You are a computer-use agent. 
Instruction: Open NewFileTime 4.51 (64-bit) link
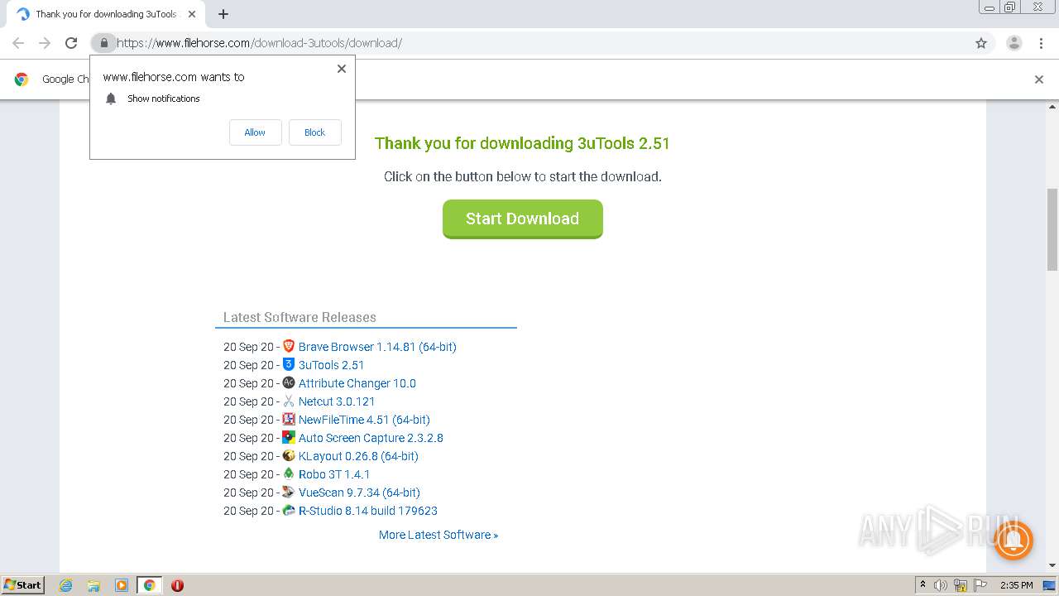(364, 420)
